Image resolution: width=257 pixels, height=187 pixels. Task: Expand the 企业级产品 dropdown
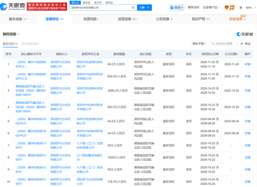pos(211,7)
